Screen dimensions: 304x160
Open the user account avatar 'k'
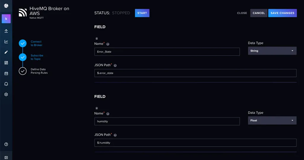(6, 19)
